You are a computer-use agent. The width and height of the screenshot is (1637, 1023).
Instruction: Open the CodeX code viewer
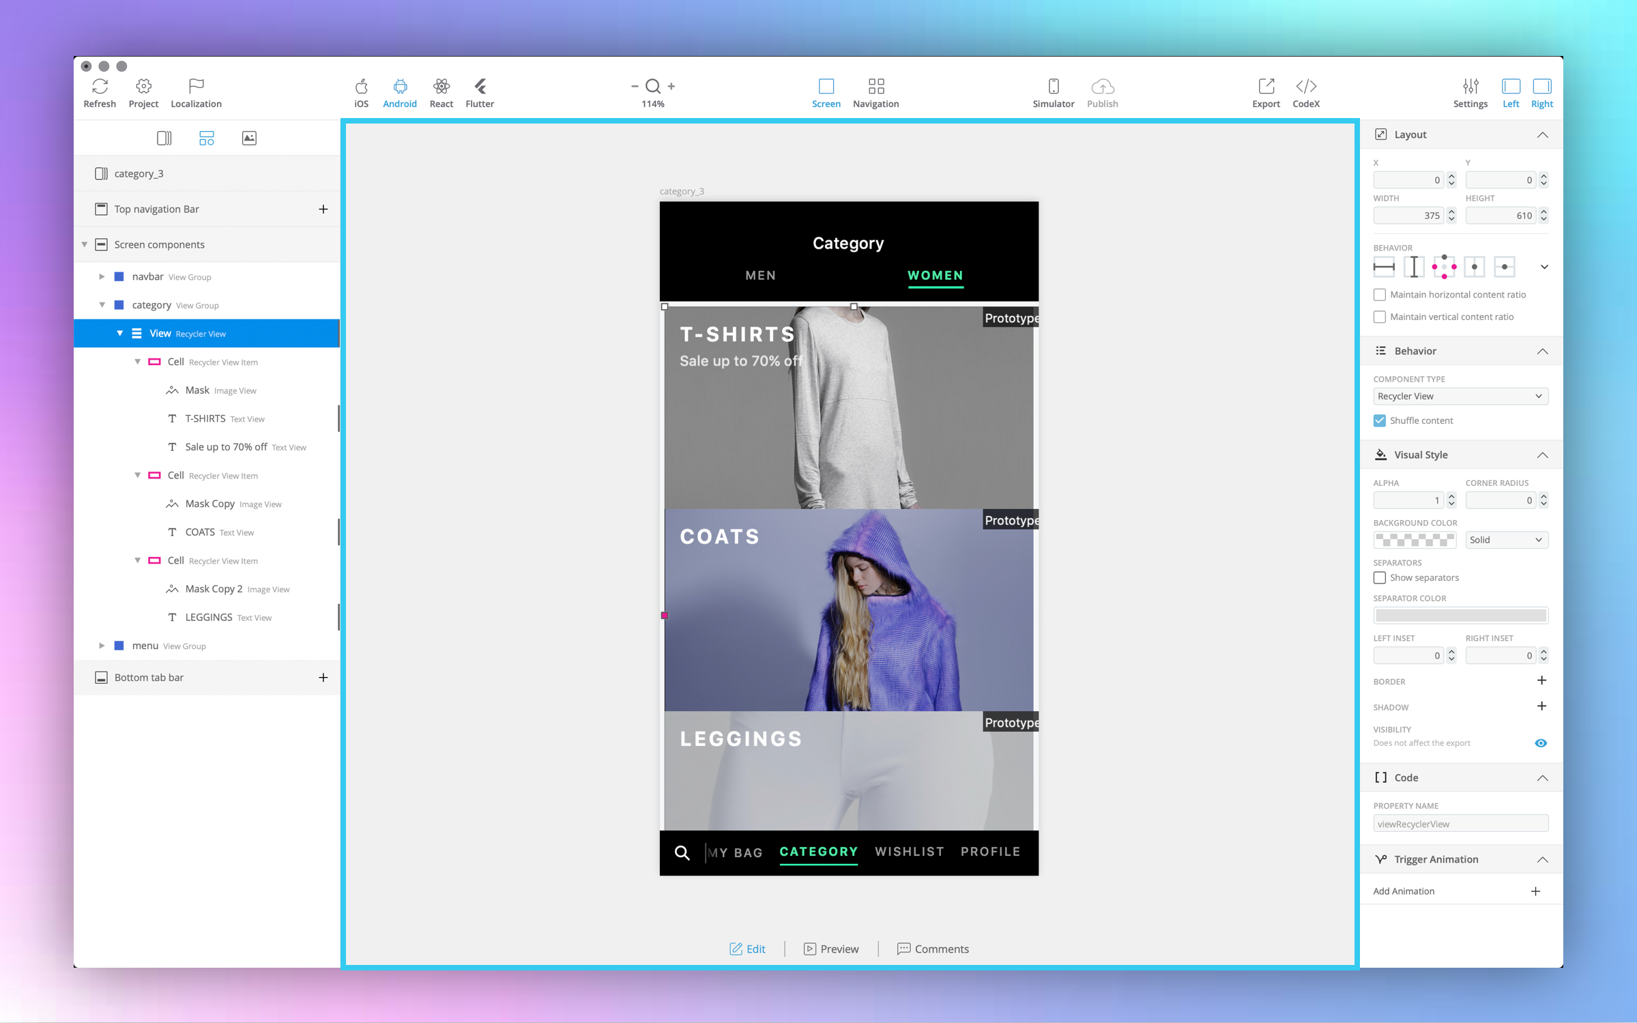coord(1305,87)
